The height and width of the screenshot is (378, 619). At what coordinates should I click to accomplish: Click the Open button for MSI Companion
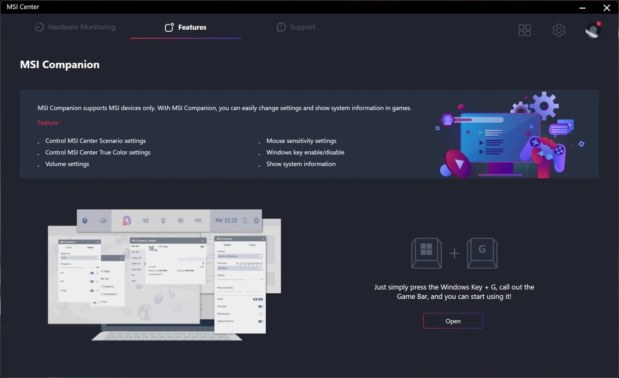453,321
